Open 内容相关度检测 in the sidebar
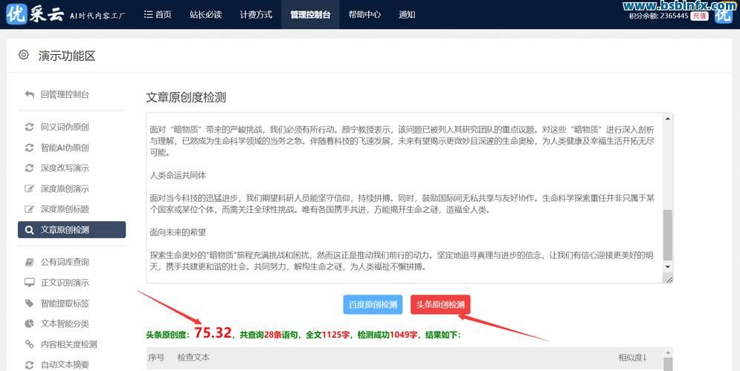This screenshot has width=740, height=371. [x=69, y=344]
